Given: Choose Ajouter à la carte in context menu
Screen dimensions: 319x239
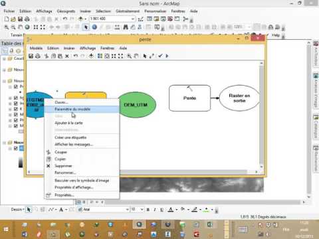Looking at the screenshot, I should [x=82, y=123].
